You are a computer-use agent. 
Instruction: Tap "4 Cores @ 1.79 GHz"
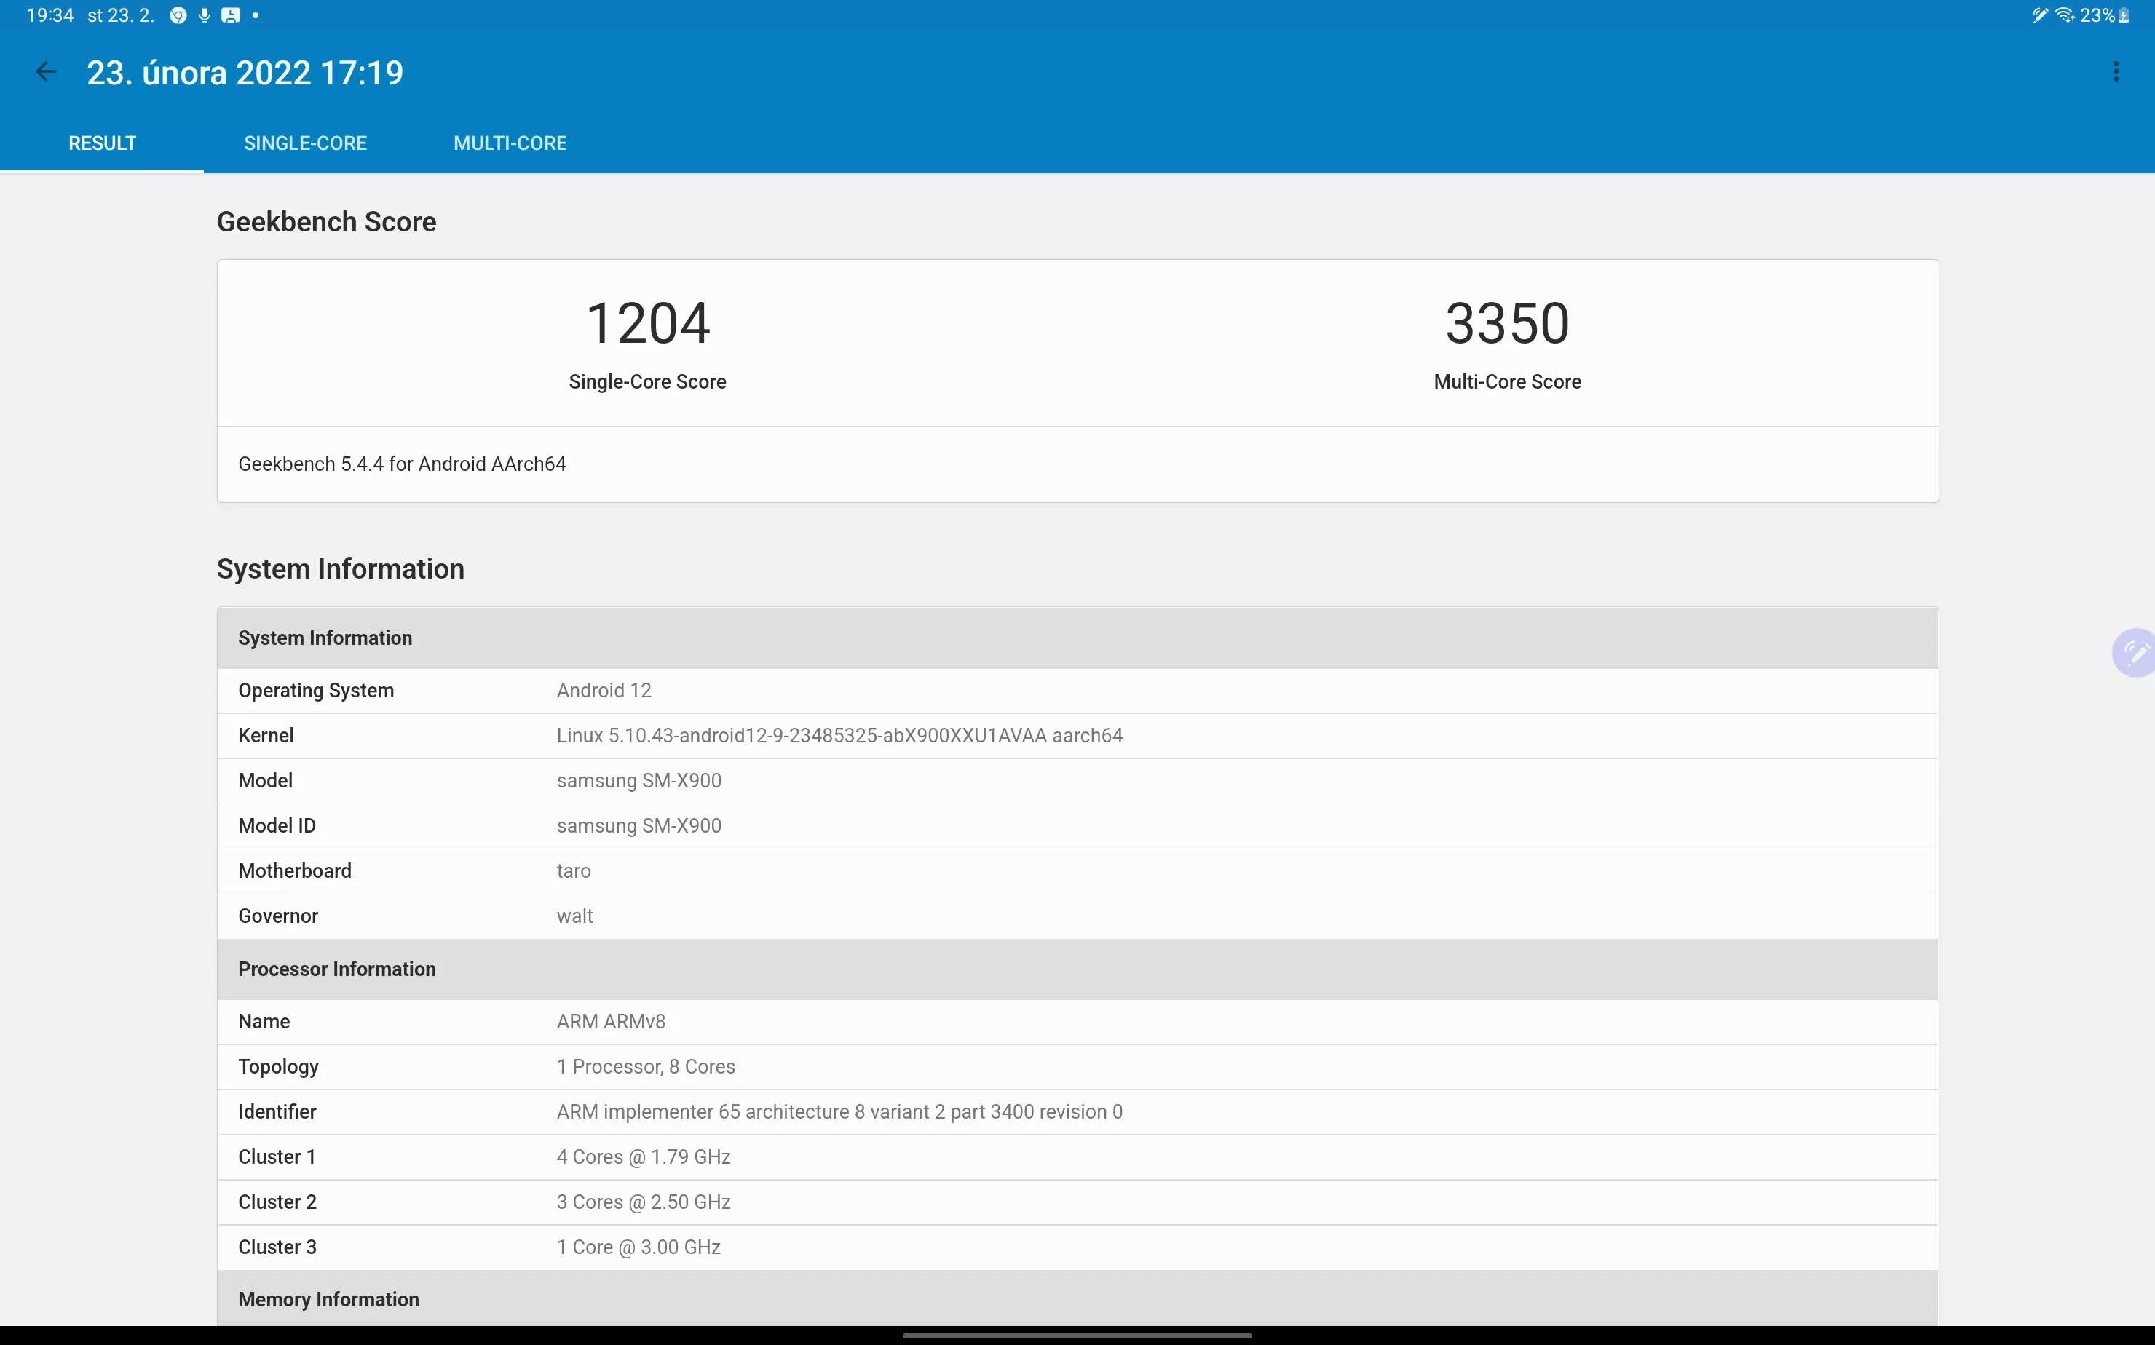644,1157
